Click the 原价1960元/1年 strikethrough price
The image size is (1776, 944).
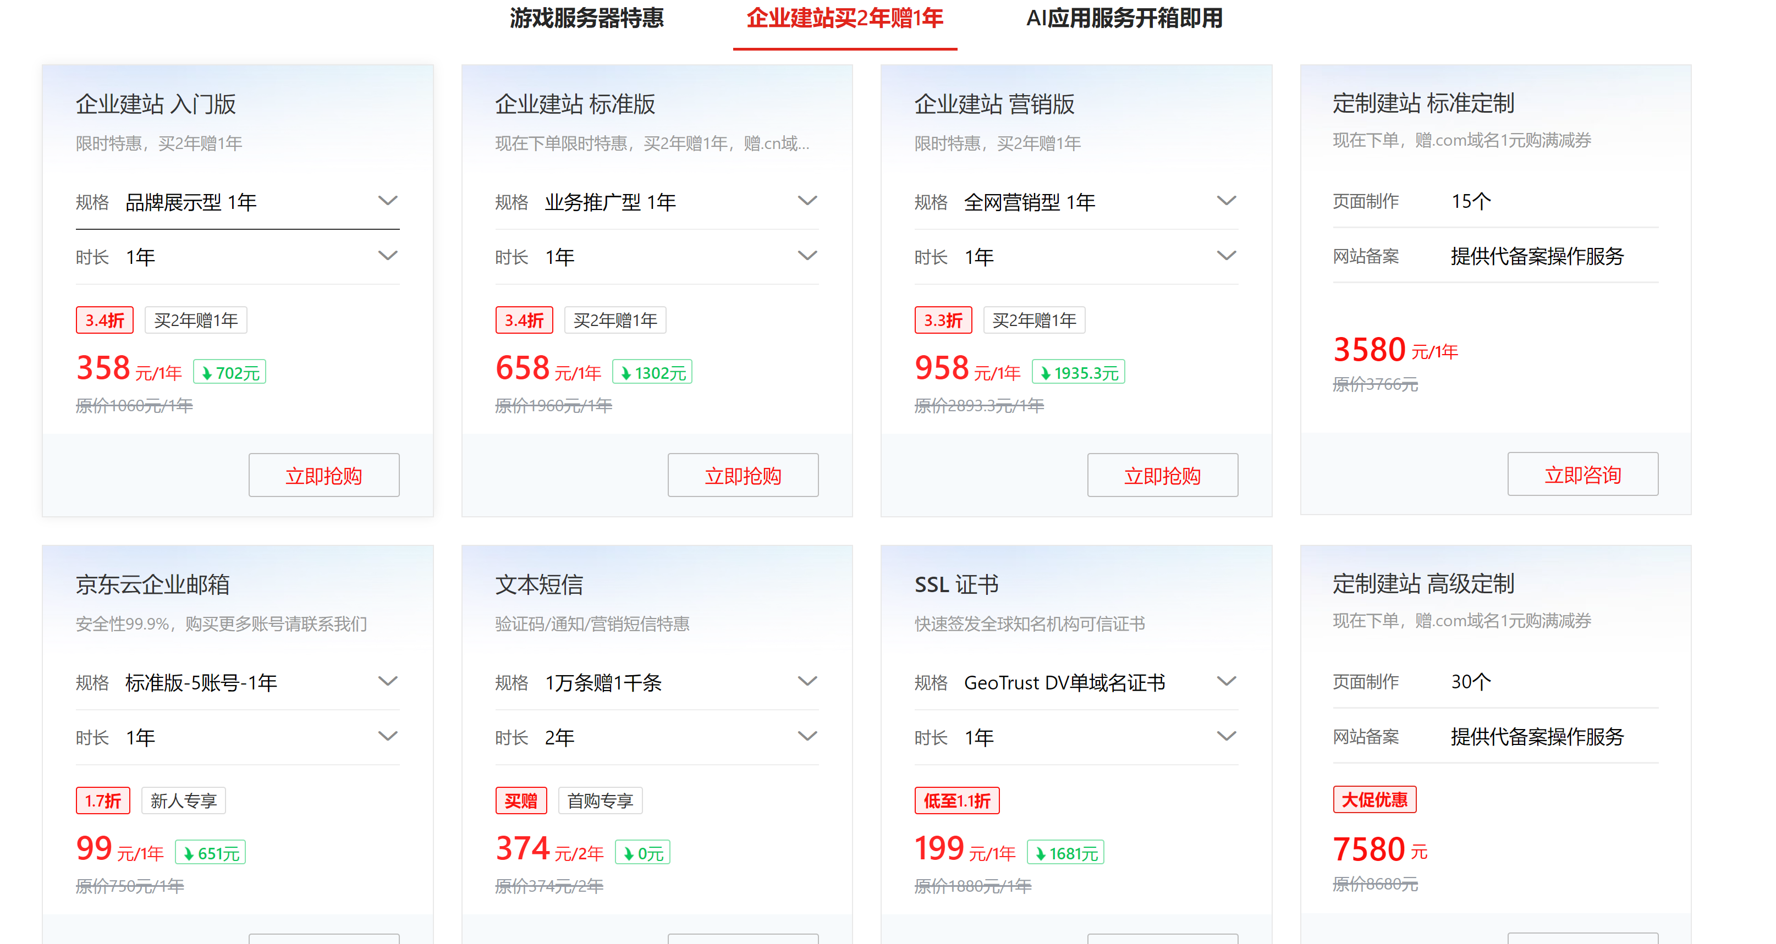554,406
